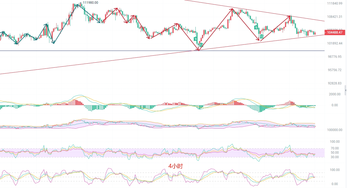The height and width of the screenshot is (188, 347).
Task: Click the 100000.00 Bollinger pane axis label
Action: point(334,130)
